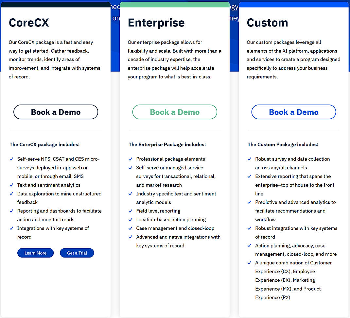The image size is (350, 318).
Task: Click the checkmark next to "Robust survey and data collection"
Action: [249, 159]
